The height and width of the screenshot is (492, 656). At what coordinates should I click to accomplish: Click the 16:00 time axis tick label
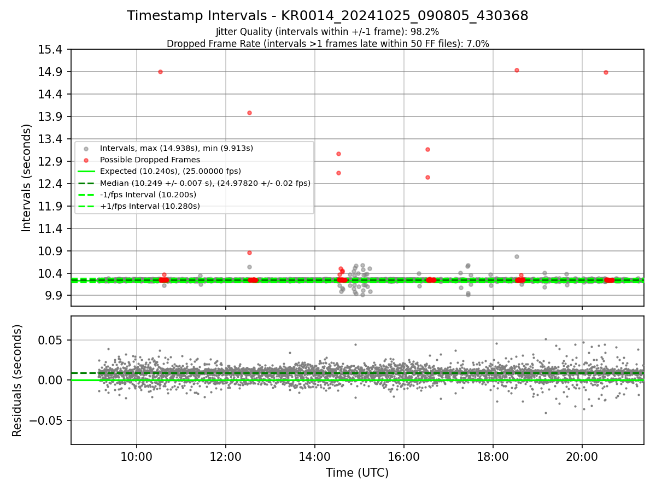(x=404, y=458)
